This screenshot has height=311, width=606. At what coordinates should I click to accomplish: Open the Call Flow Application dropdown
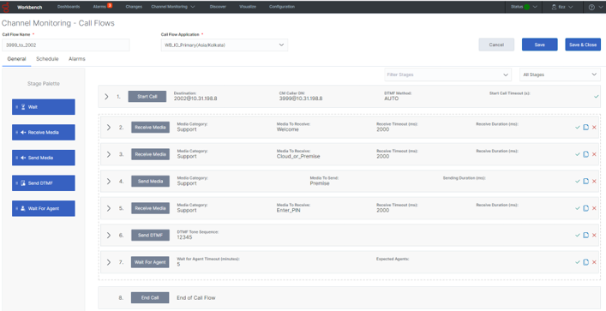point(225,45)
